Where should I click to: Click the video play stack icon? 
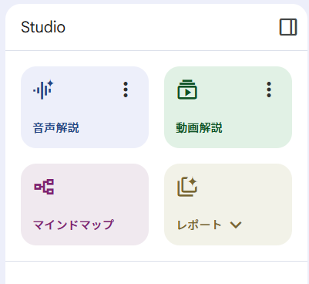pyautogui.click(x=187, y=90)
